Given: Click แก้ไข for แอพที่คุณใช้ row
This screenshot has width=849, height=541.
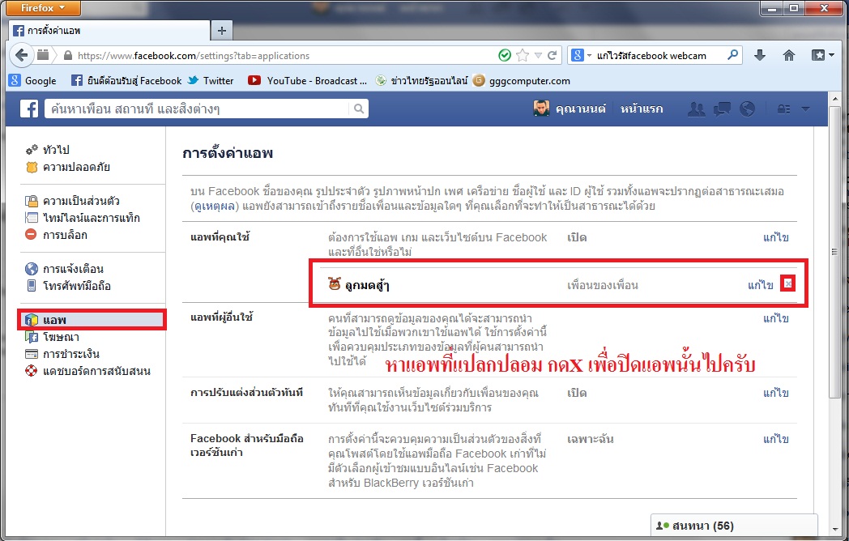Looking at the screenshot, I should point(775,237).
